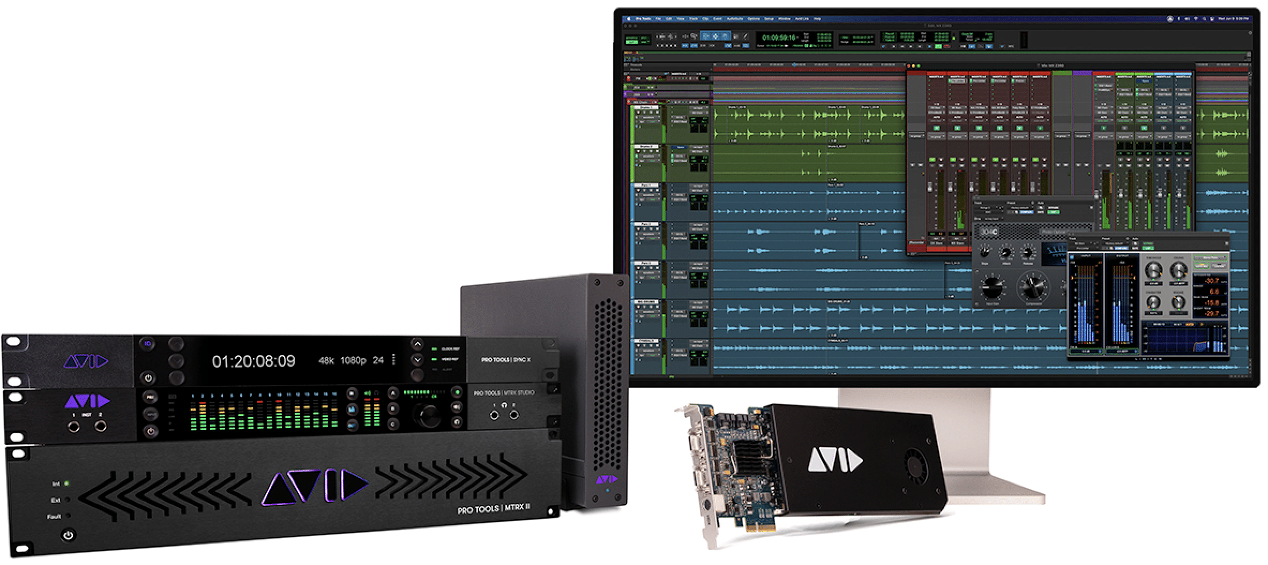Adjust the large Compression knob on the compressor plugin

pos(1033,287)
